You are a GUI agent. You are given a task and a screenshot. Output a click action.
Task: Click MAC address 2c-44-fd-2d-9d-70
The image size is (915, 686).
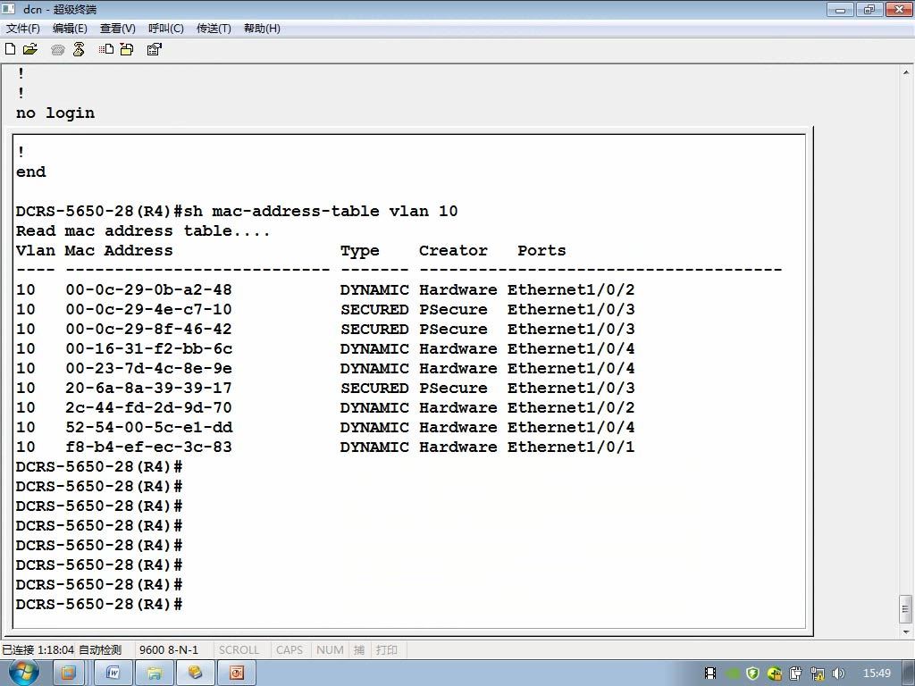149,407
